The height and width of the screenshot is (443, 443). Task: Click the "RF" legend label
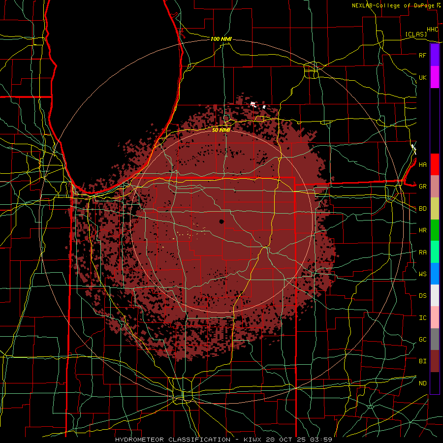click(x=422, y=55)
